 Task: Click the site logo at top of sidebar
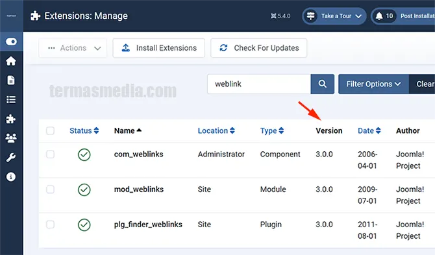coord(12,16)
